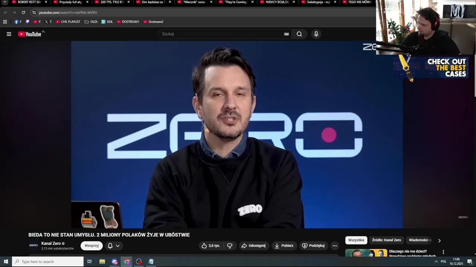Open recommended video Dlaczego nie ma dzieci thumbnail
The image size is (476, 267).
pos(366,253)
